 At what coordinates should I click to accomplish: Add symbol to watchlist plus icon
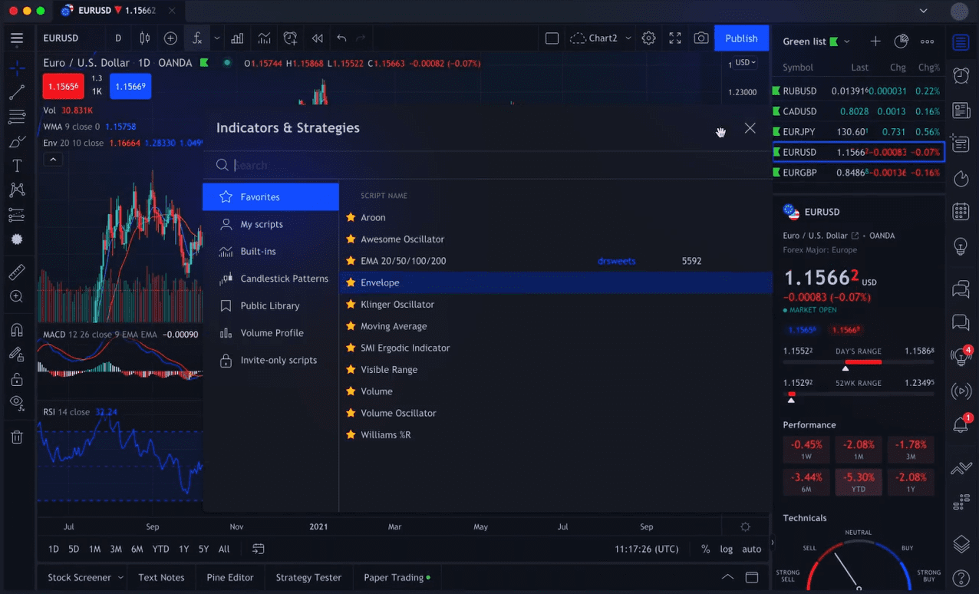875,41
